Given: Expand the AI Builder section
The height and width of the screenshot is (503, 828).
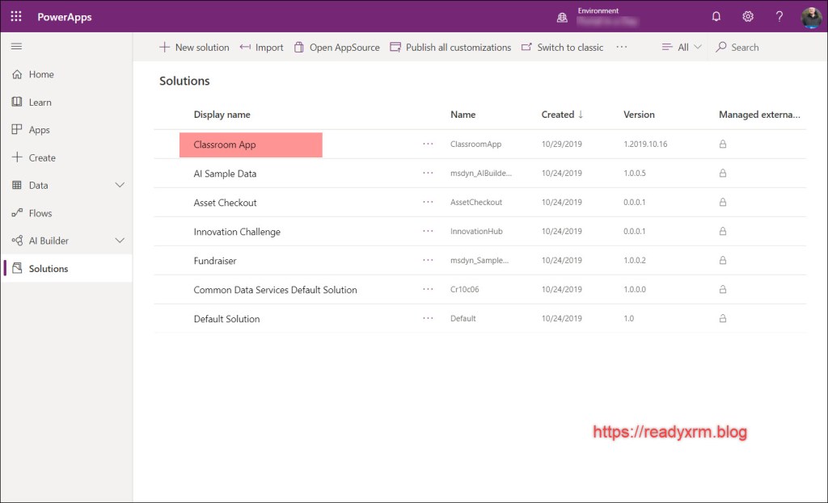Looking at the screenshot, I should click(120, 241).
